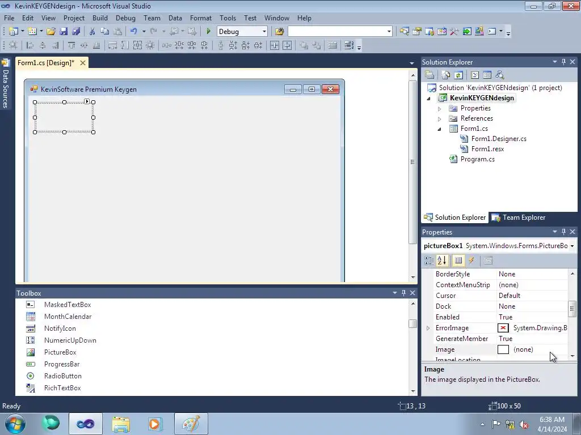Undo the last action with the blue arrow
Image resolution: width=581 pixels, height=435 pixels.
click(x=134, y=32)
